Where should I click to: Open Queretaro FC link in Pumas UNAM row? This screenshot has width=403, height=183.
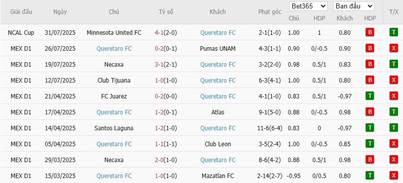[114, 49]
